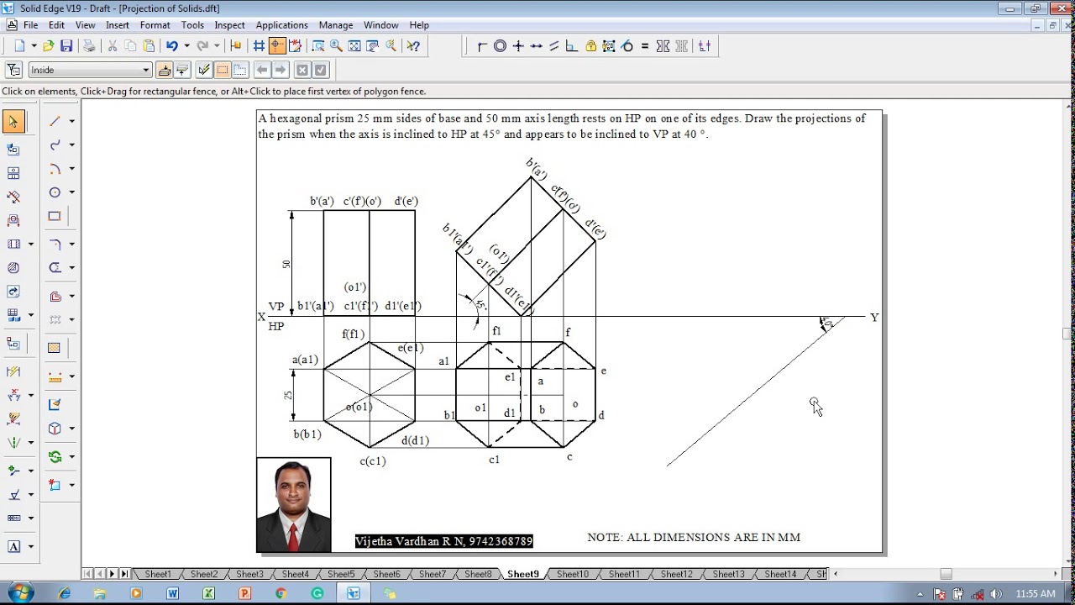
Task: Open the dropdown arrow beside New
Action: coord(34,46)
